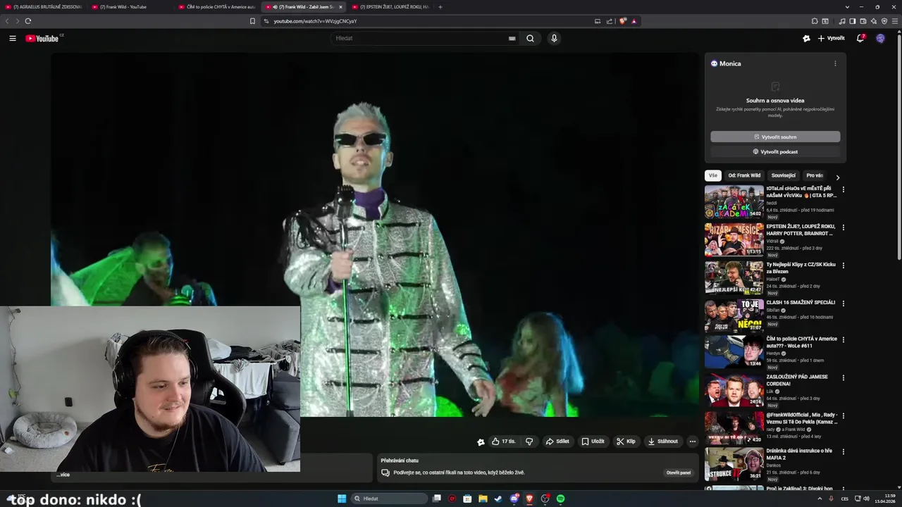Open options for EPSTEIN ŽIJE? video
This screenshot has height=507, width=902.
843,227
